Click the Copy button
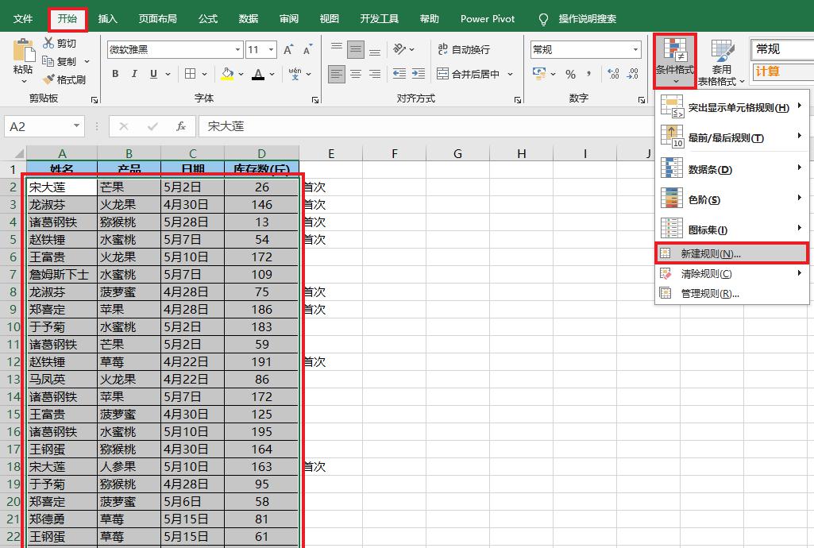Screen dimensions: 814x548 pyautogui.click(x=60, y=61)
